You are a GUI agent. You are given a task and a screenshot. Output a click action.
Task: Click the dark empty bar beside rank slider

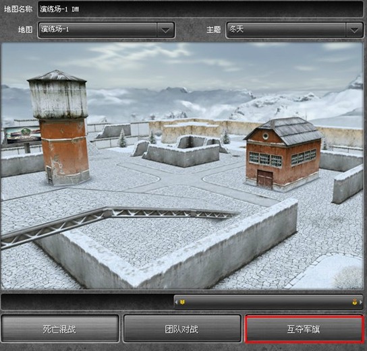point(87,302)
